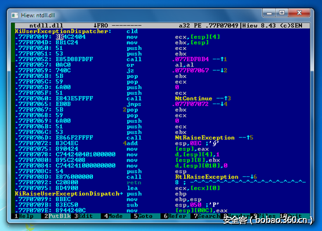This screenshot has width=322, height=231.
Task: Select address line .77F07049
Action: pos(33,37)
